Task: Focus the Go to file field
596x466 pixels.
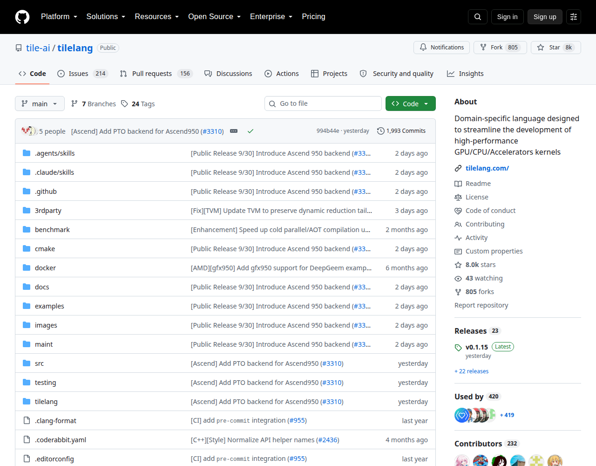Action: pyautogui.click(x=323, y=103)
